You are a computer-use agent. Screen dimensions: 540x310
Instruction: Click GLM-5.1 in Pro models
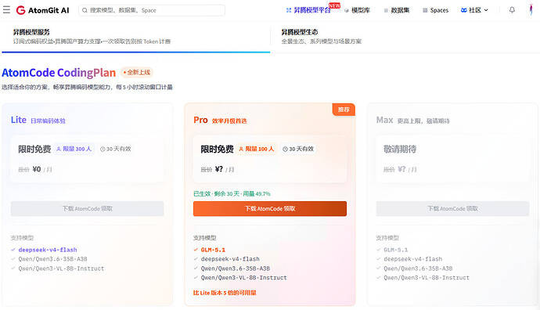(213, 250)
